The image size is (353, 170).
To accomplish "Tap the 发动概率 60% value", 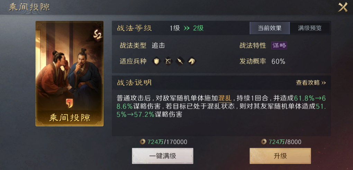I will tap(278, 61).
